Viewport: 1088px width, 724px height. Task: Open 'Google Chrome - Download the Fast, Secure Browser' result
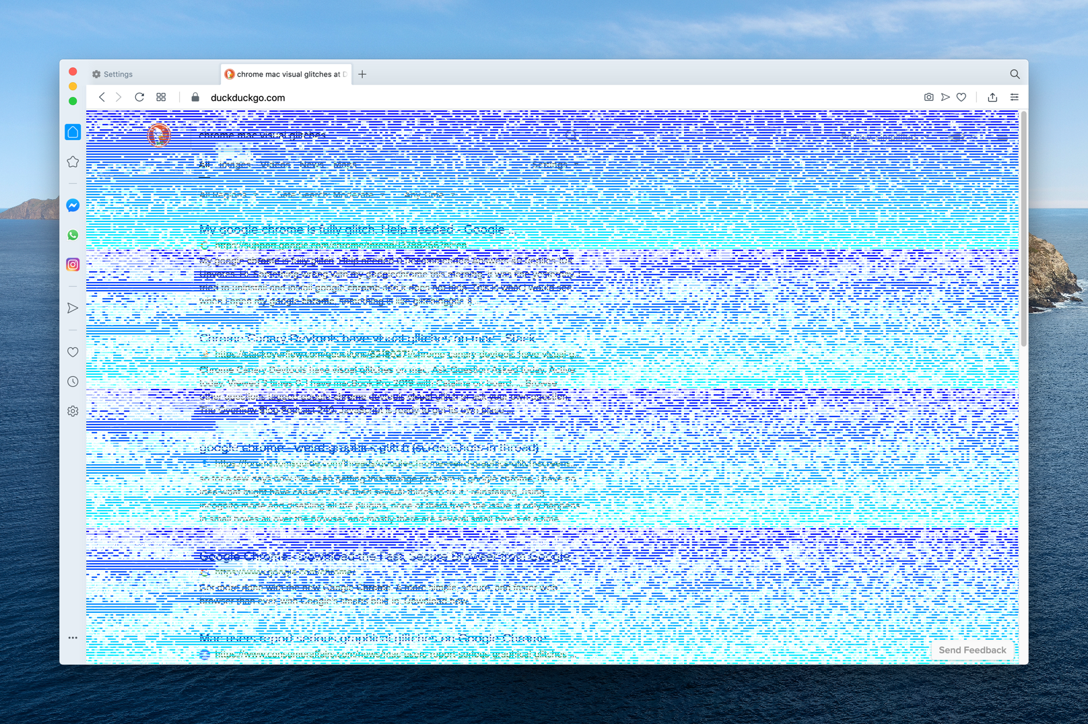385,556
